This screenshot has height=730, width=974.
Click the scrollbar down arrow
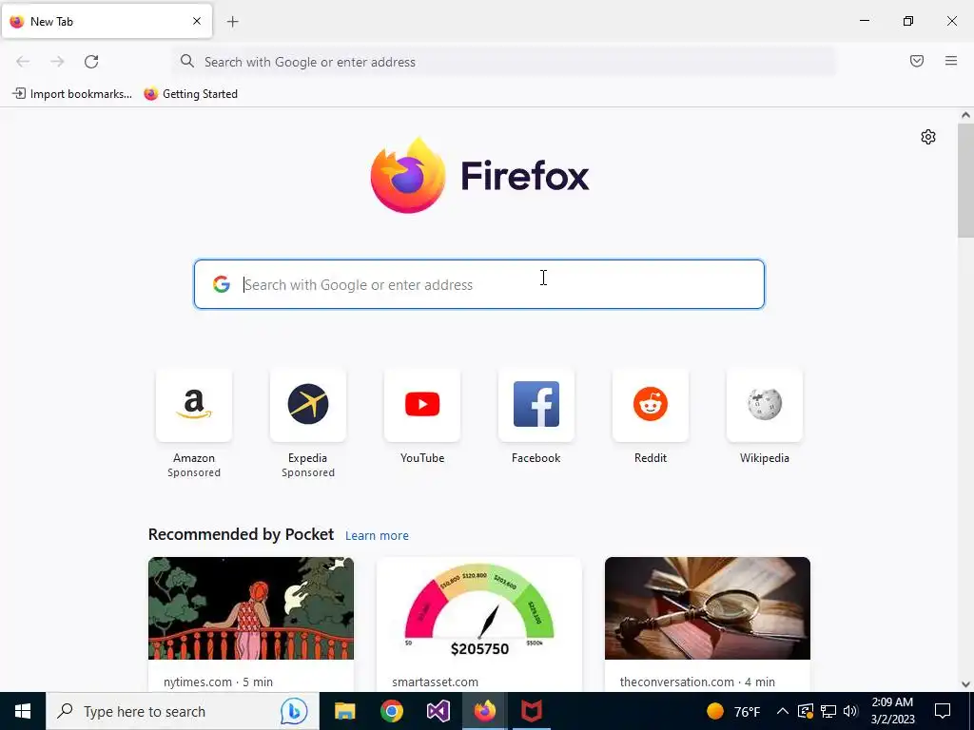[965, 684]
